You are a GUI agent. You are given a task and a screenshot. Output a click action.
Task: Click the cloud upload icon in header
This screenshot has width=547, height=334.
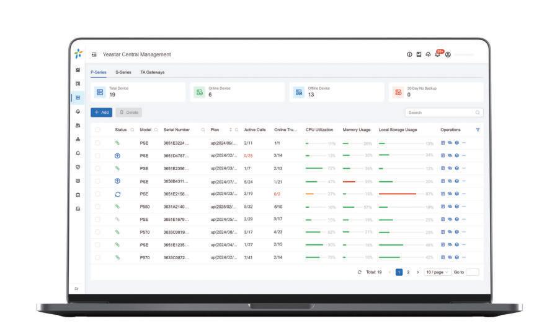[428, 54]
